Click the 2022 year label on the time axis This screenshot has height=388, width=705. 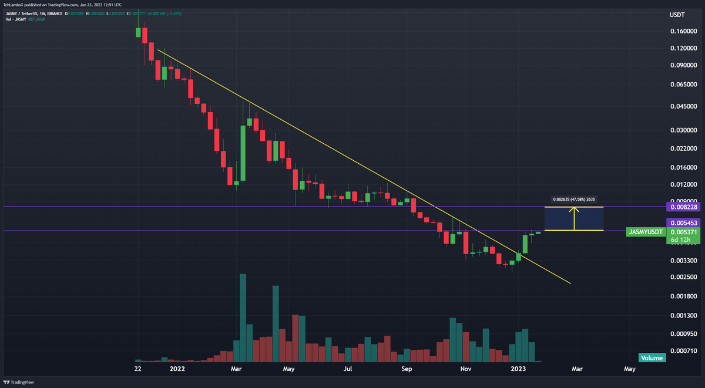tap(177, 369)
